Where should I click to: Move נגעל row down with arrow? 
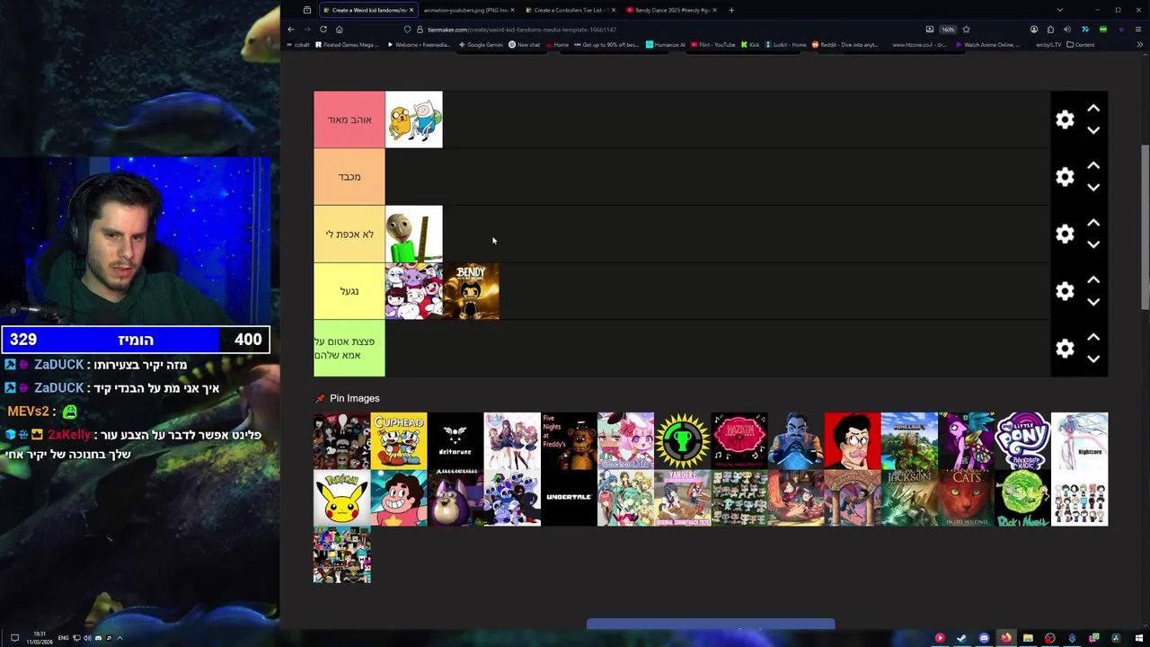click(x=1093, y=302)
